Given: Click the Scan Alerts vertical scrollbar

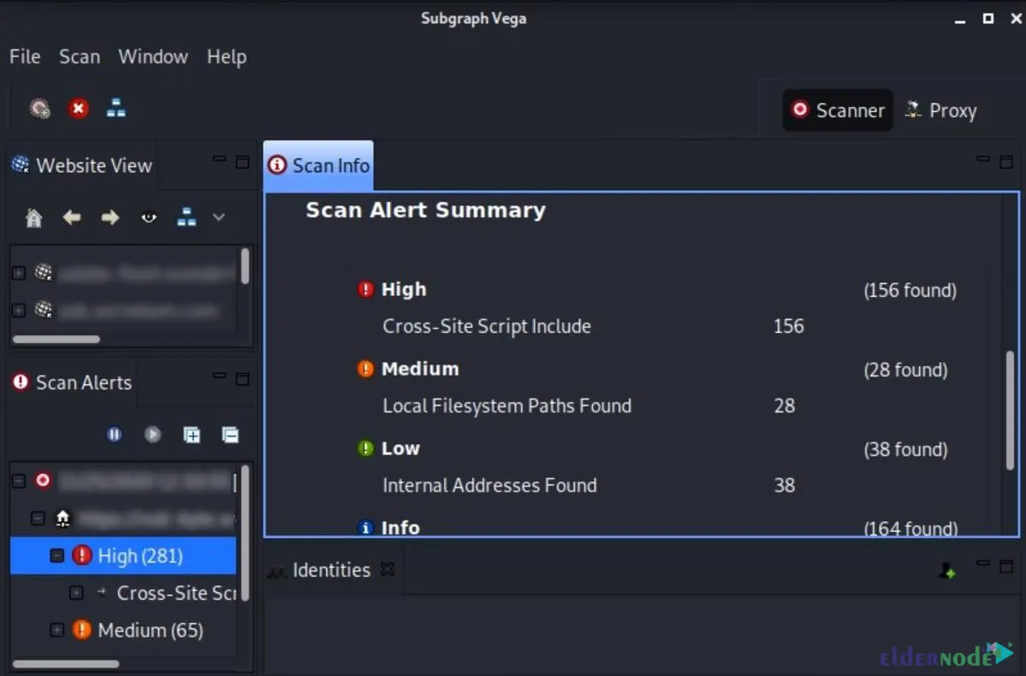Looking at the screenshot, I should (245, 533).
